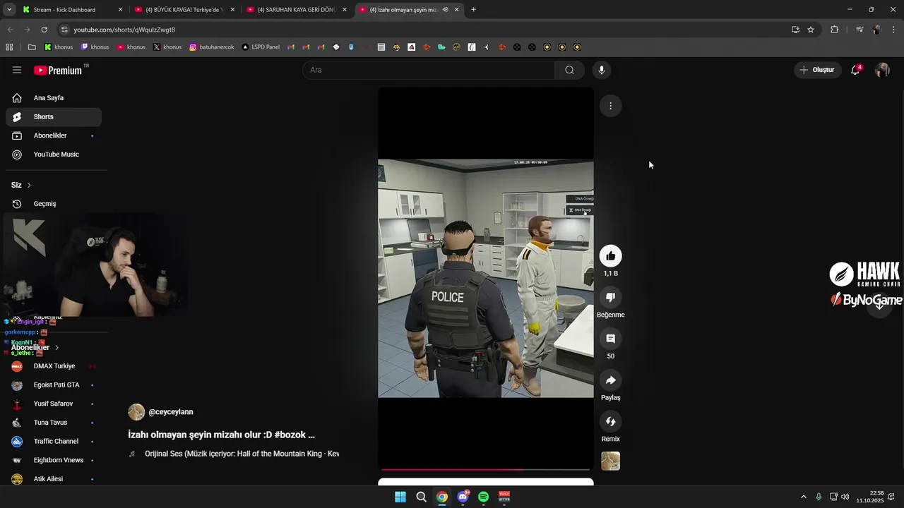Open the taskbar volume control
The height and width of the screenshot is (508, 904).
[x=845, y=497]
